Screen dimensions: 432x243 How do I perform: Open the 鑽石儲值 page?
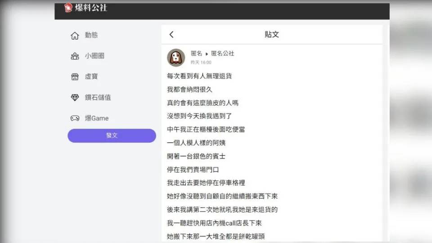coord(98,97)
